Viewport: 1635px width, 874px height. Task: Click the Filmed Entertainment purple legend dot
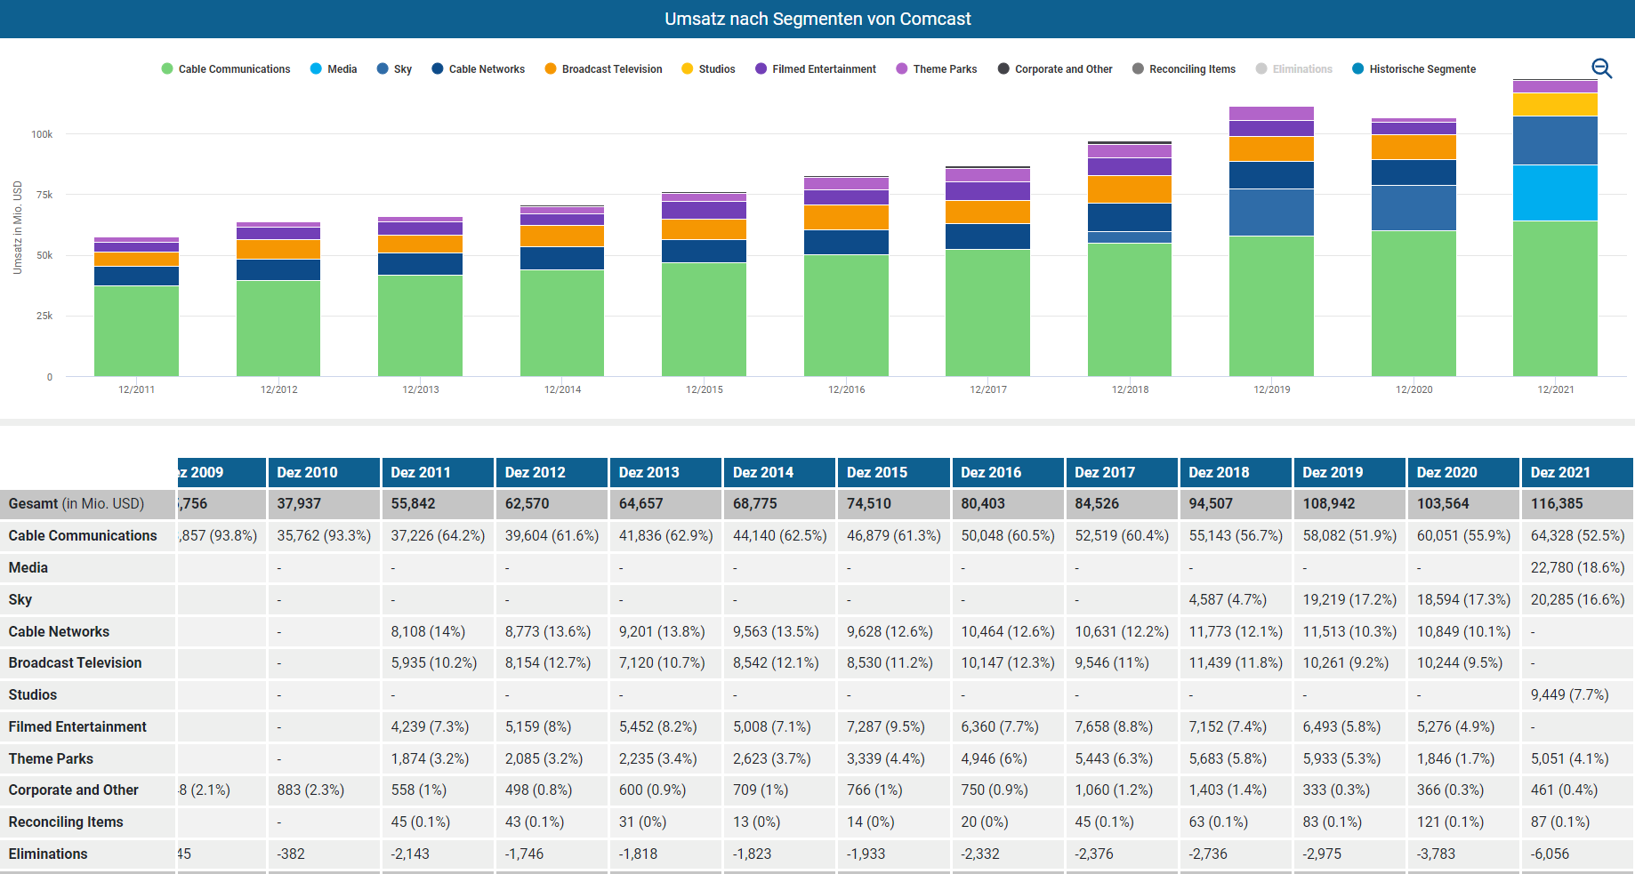(x=761, y=69)
